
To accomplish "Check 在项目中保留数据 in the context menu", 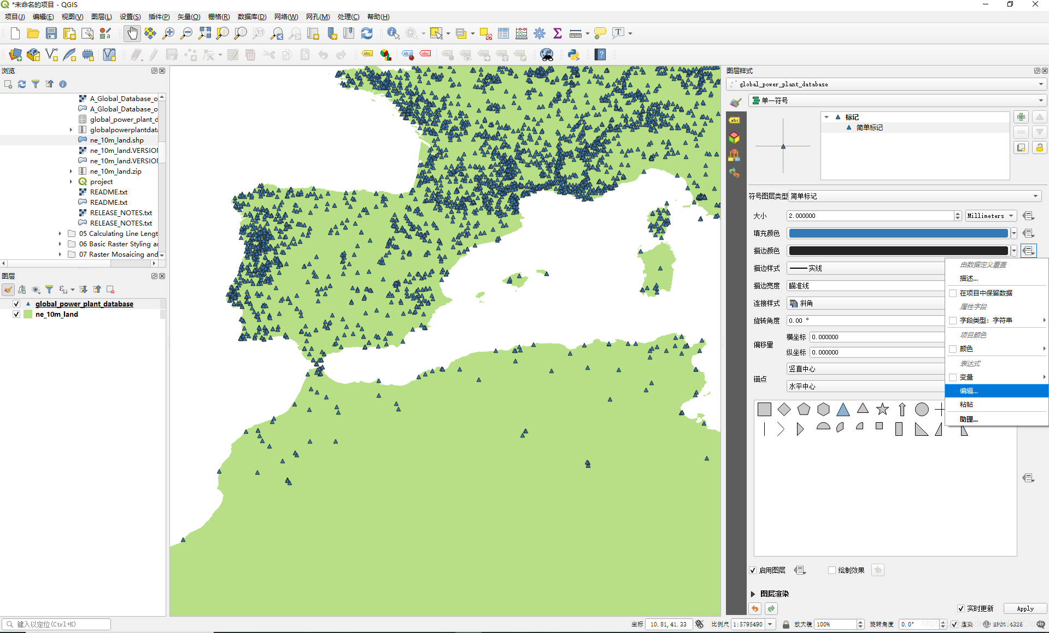I will (x=953, y=293).
